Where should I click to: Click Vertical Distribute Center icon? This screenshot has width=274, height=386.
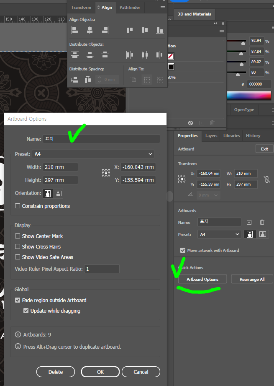pyautogui.click(x=90, y=54)
